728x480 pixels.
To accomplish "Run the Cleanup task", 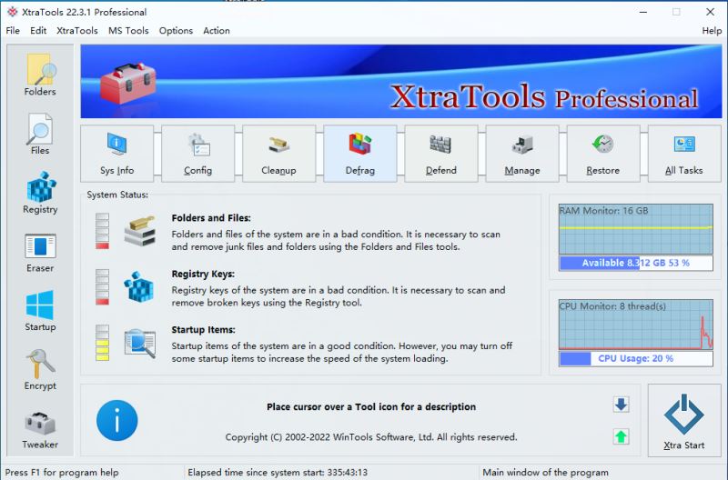I will coord(278,154).
